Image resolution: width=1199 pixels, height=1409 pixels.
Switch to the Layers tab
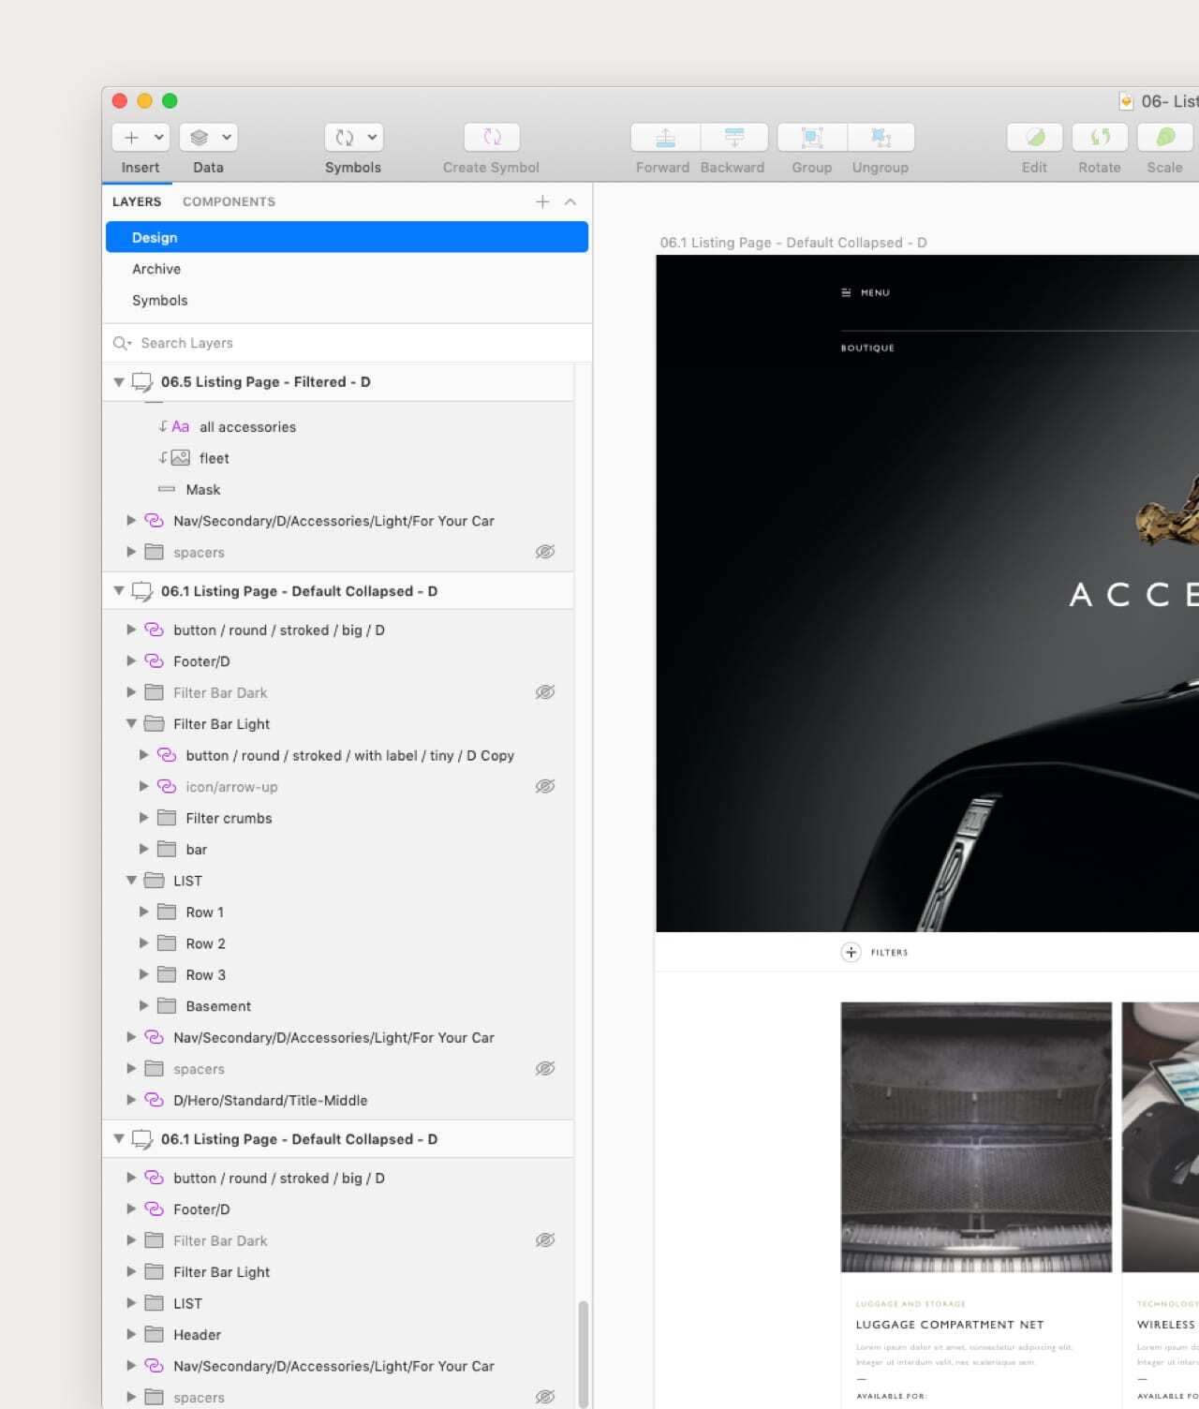pyautogui.click(x=137, y=201)
